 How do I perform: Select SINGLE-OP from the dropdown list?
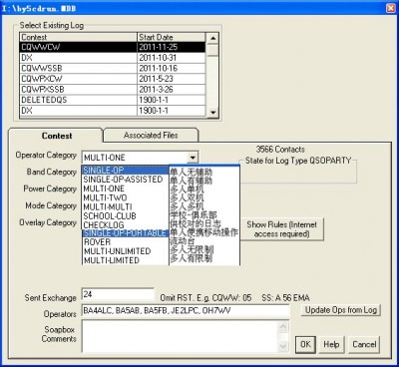pyautogui.click(x=126, y=171)
